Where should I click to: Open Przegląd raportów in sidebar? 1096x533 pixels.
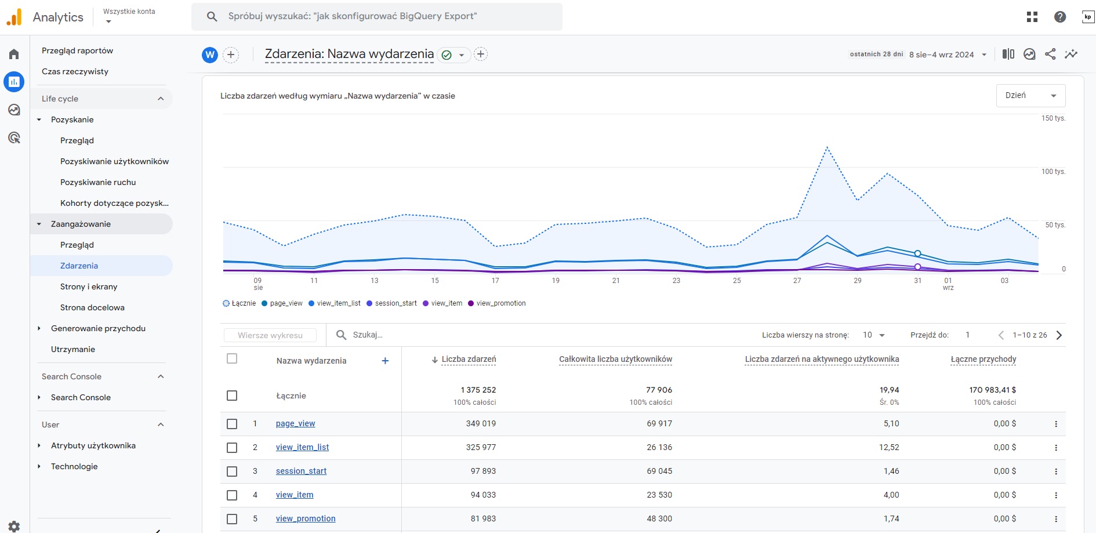(x=77, y=50)
